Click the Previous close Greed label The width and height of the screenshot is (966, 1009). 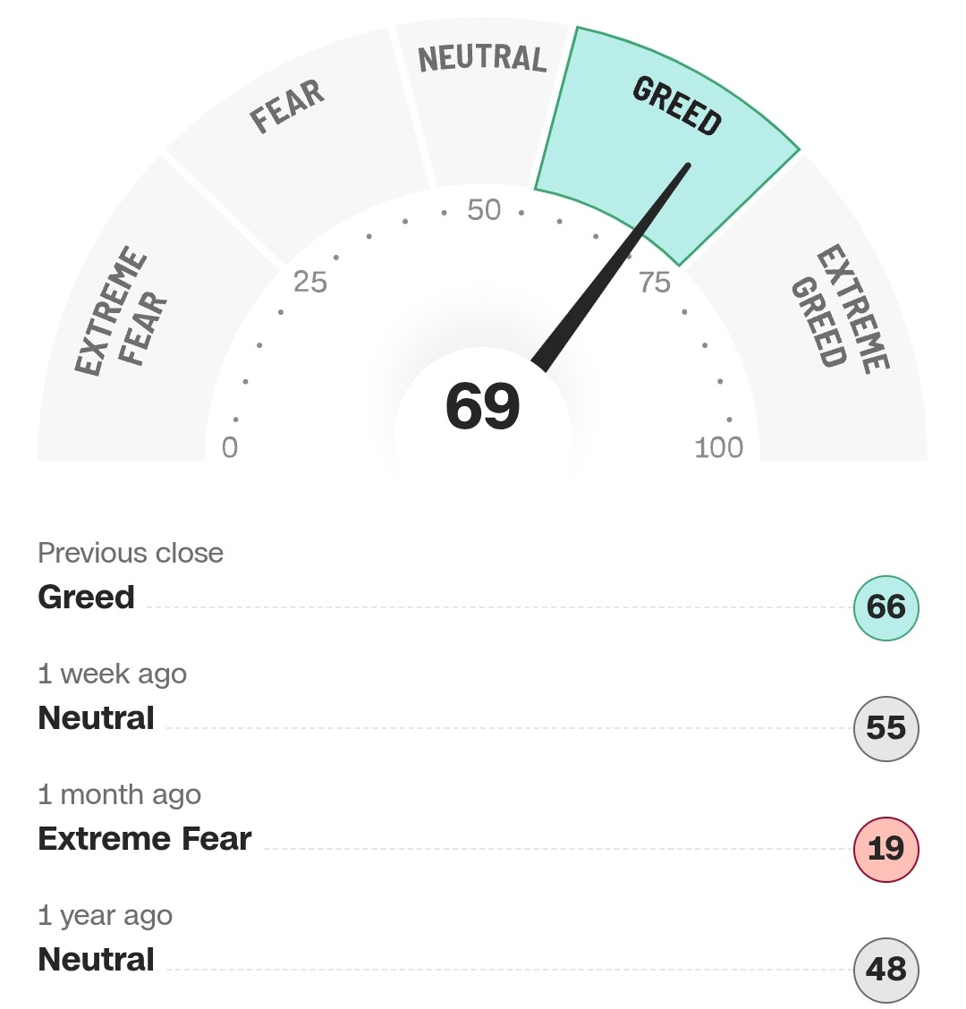86,598
